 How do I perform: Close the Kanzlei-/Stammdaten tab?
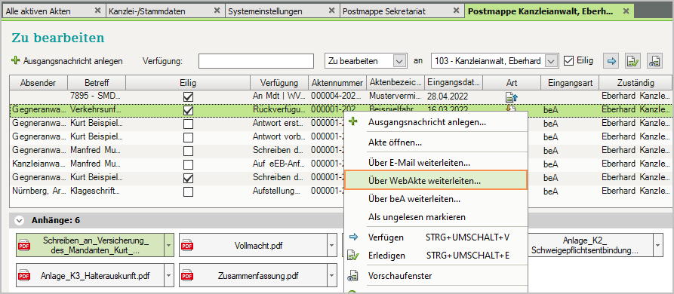click(217, 11)
